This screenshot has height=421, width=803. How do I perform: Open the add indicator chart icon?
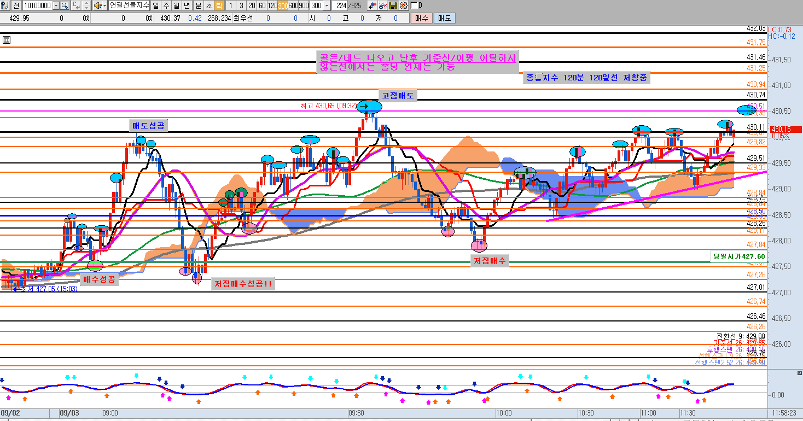(x=383, y=5)
